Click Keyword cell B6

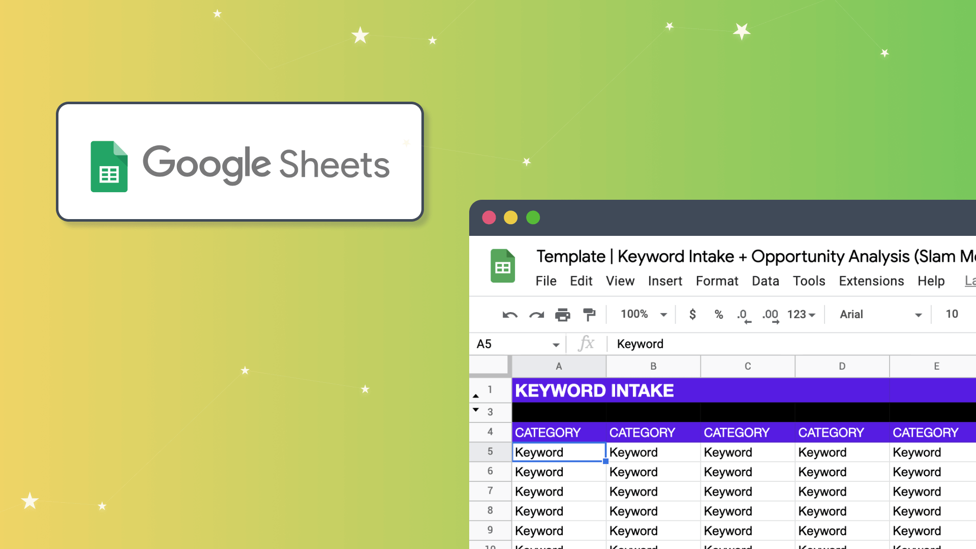(x=653, y=472)
